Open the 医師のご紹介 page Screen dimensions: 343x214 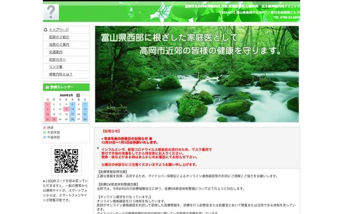tap(59, 37)
